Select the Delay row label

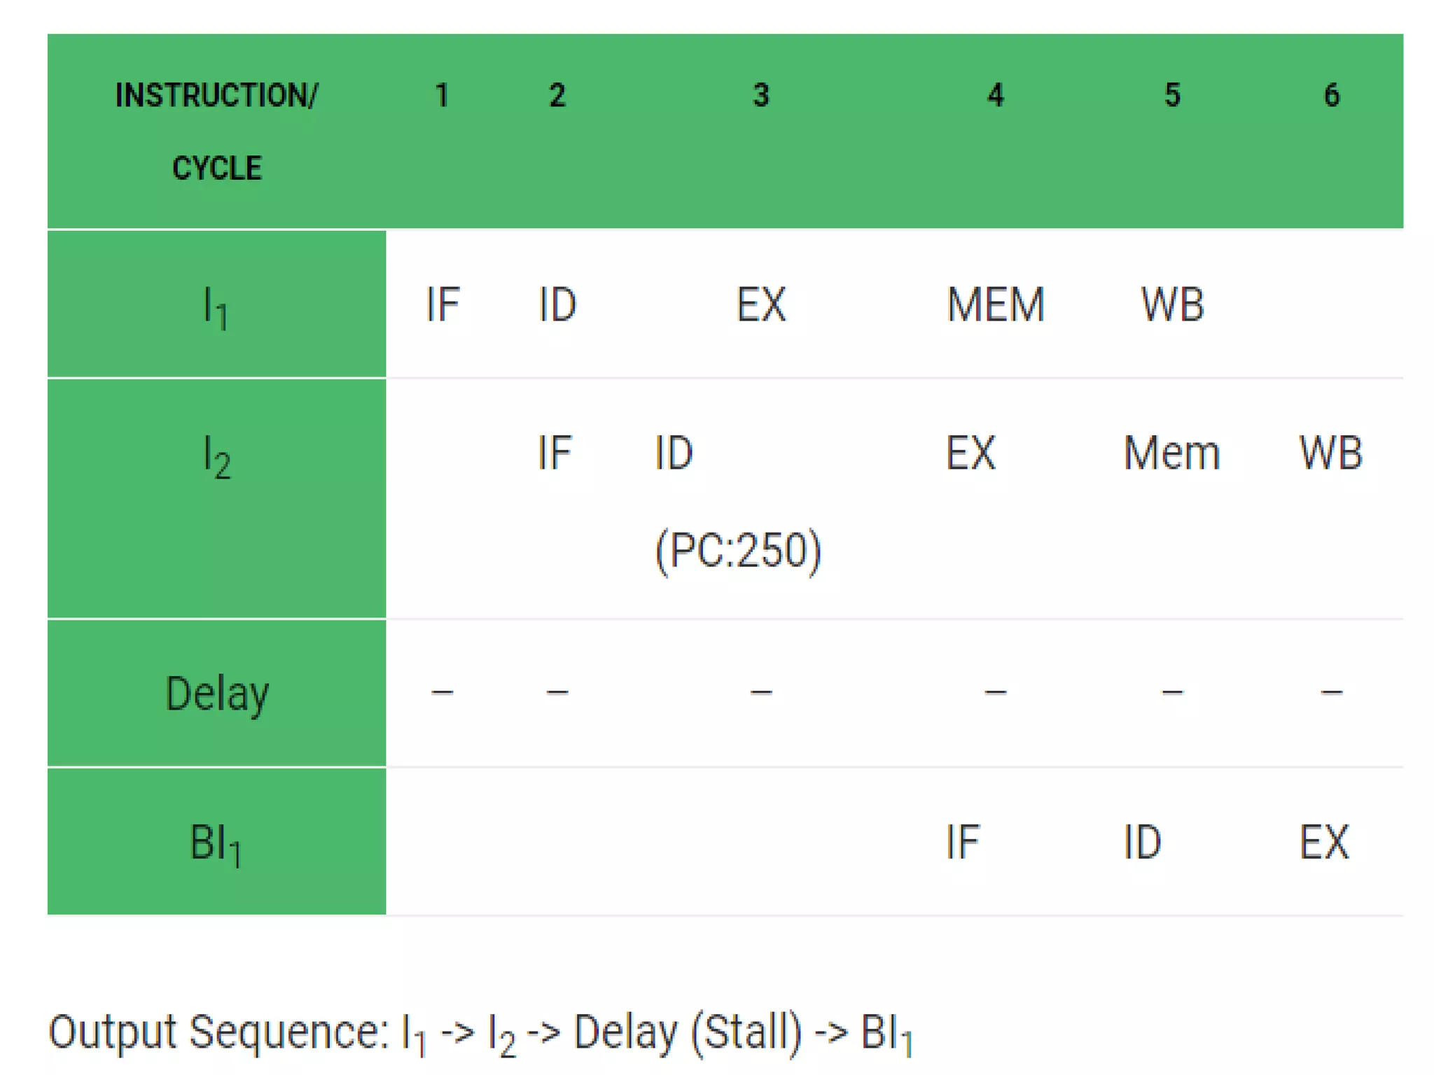pos(217,694)
